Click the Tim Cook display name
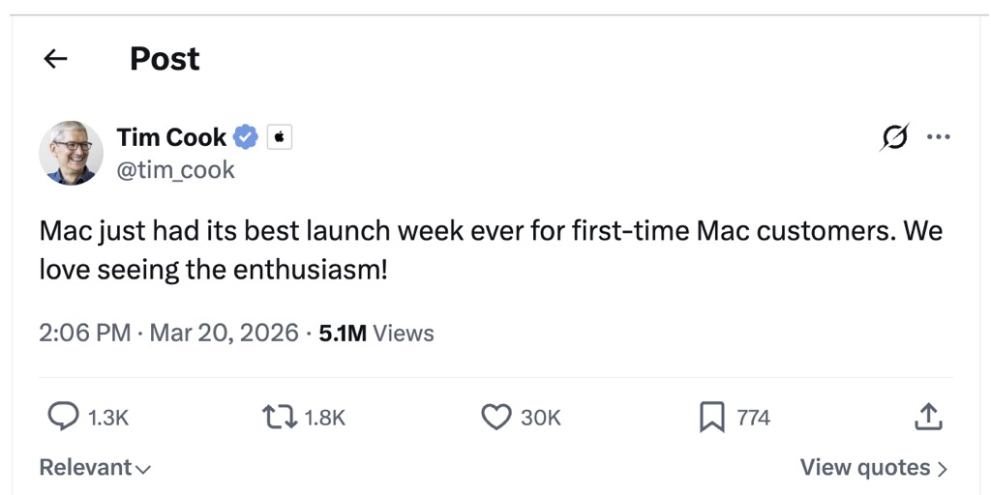This screenshot has width=991, height=495. (x=171, y=137)
